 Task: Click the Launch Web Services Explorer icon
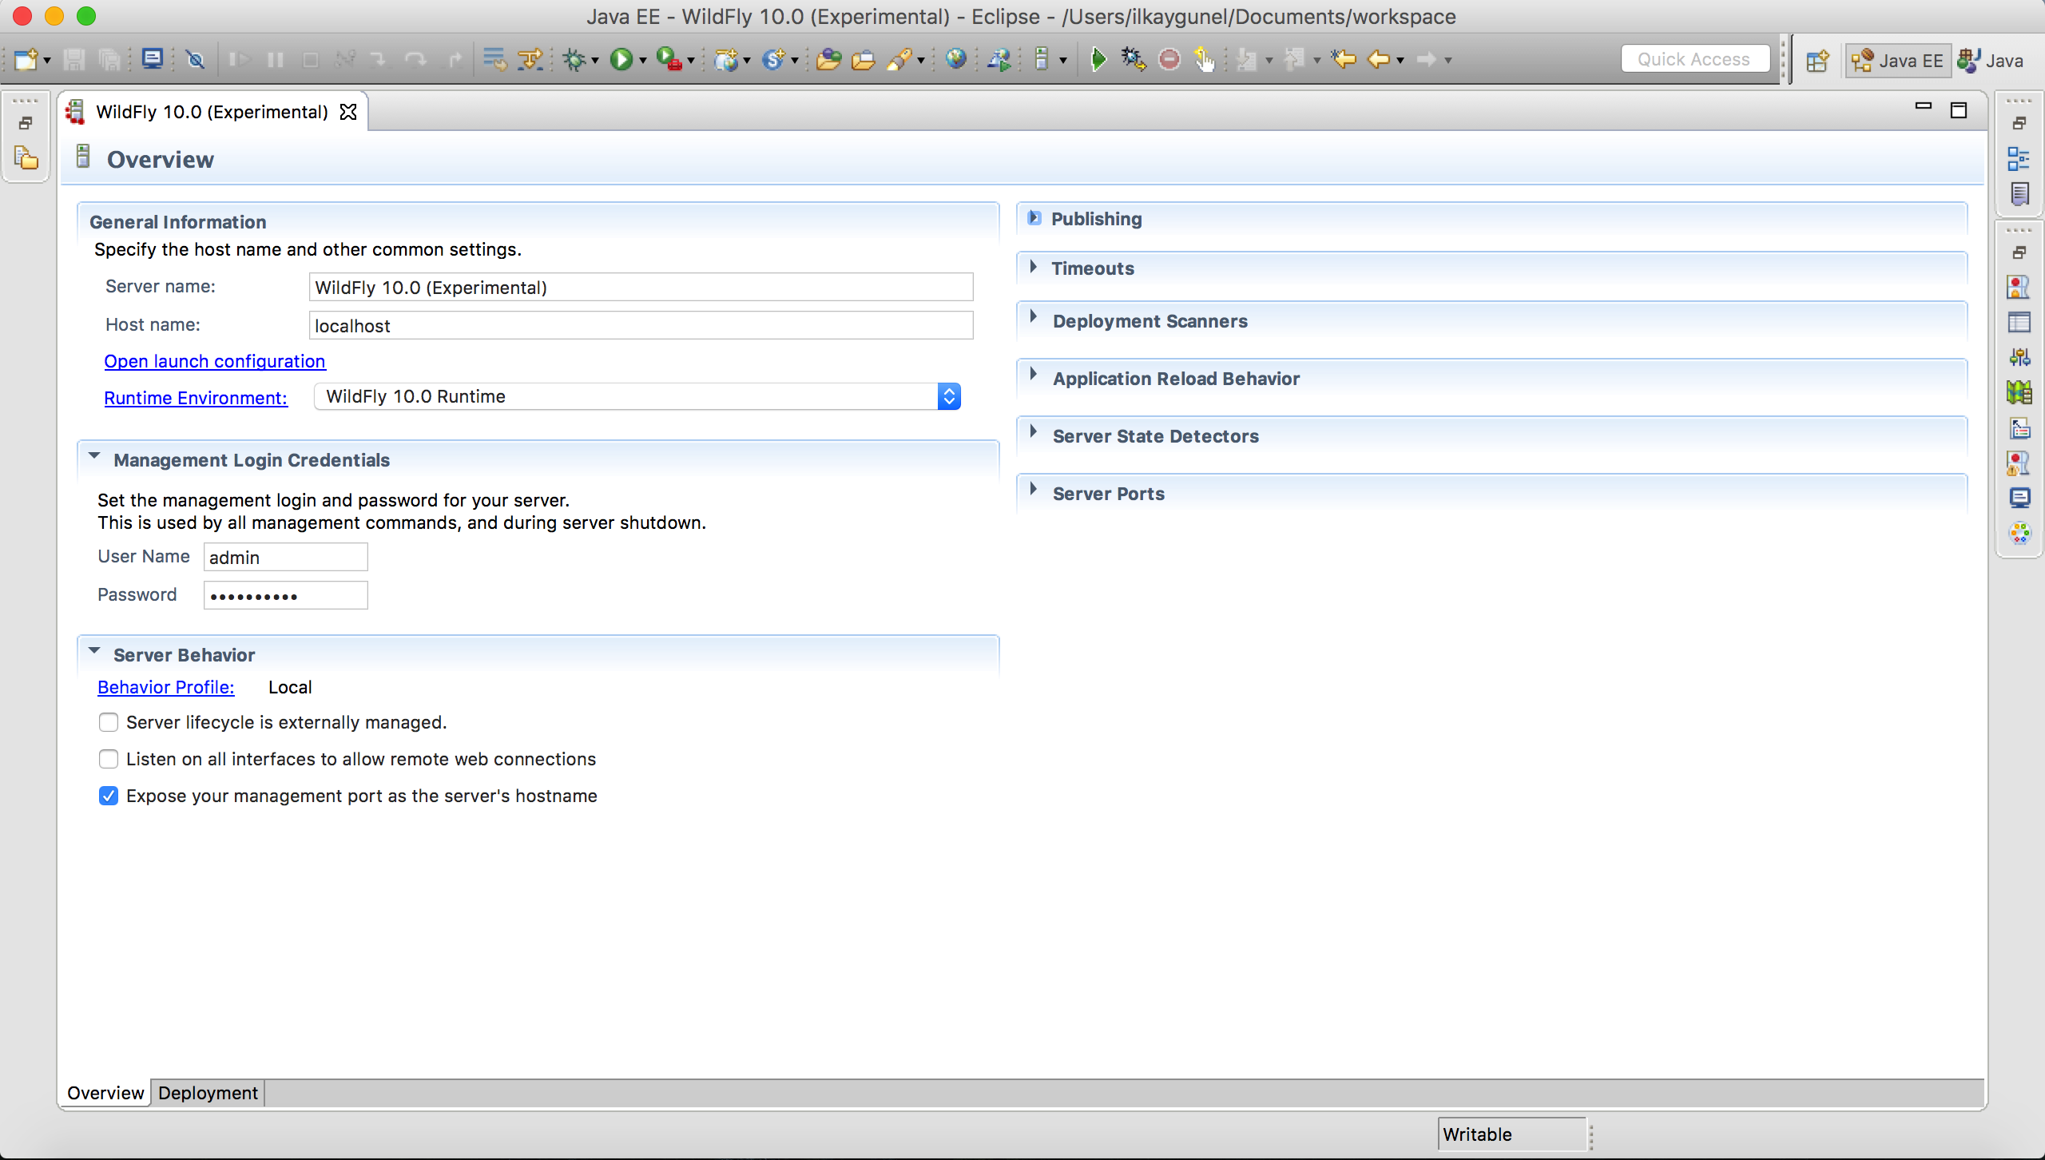(x=999, y=60)
